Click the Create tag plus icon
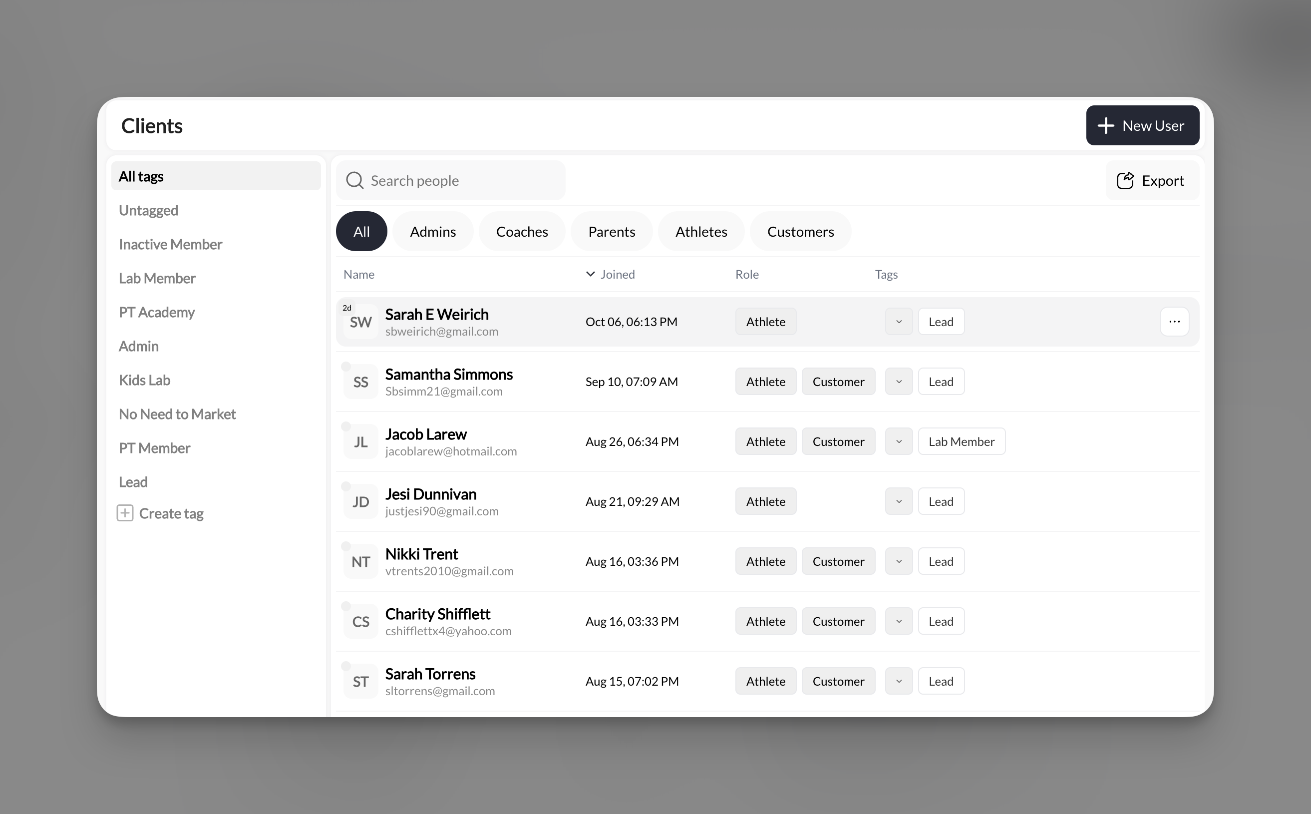The image size is (1311, 814). 124,513
